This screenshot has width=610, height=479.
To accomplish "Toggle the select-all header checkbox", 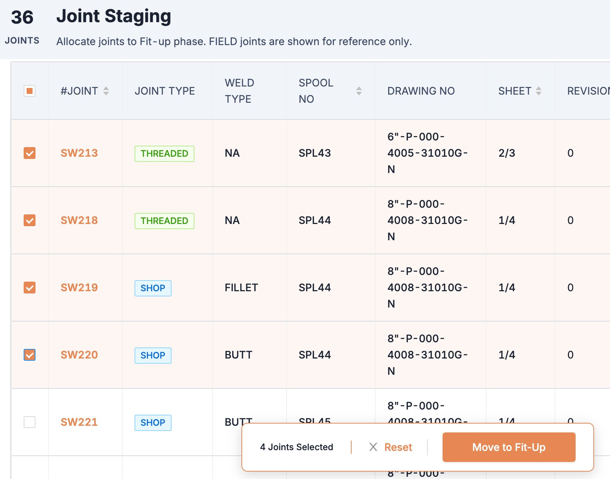I will point(30,91).
